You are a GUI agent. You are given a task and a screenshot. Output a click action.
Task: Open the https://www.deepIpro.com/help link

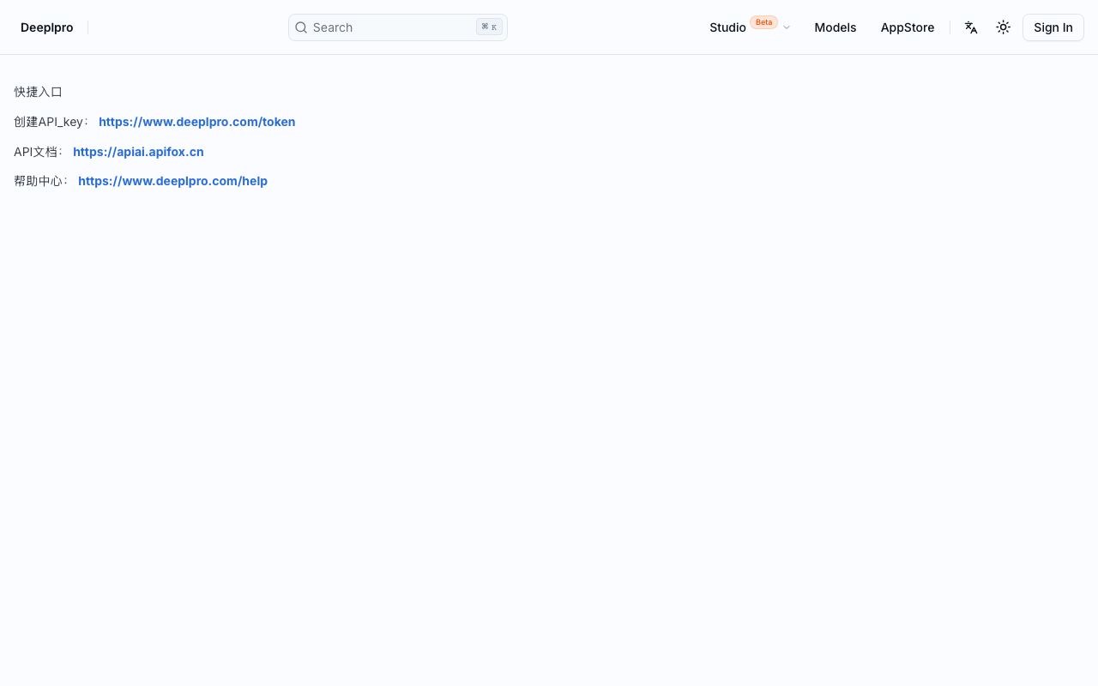point(172,181)
